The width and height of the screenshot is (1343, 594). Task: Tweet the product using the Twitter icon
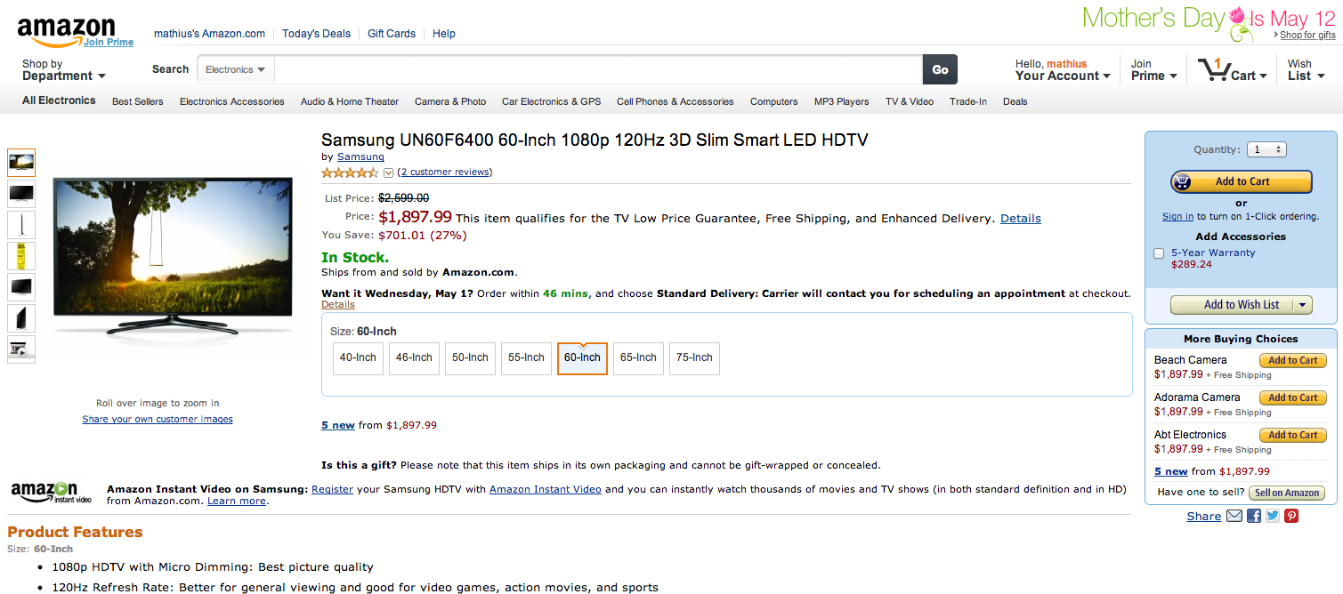[x=1273, y=516]
